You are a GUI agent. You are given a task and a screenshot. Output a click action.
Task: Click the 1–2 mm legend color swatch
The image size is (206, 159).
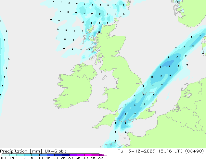click(20, 155)
